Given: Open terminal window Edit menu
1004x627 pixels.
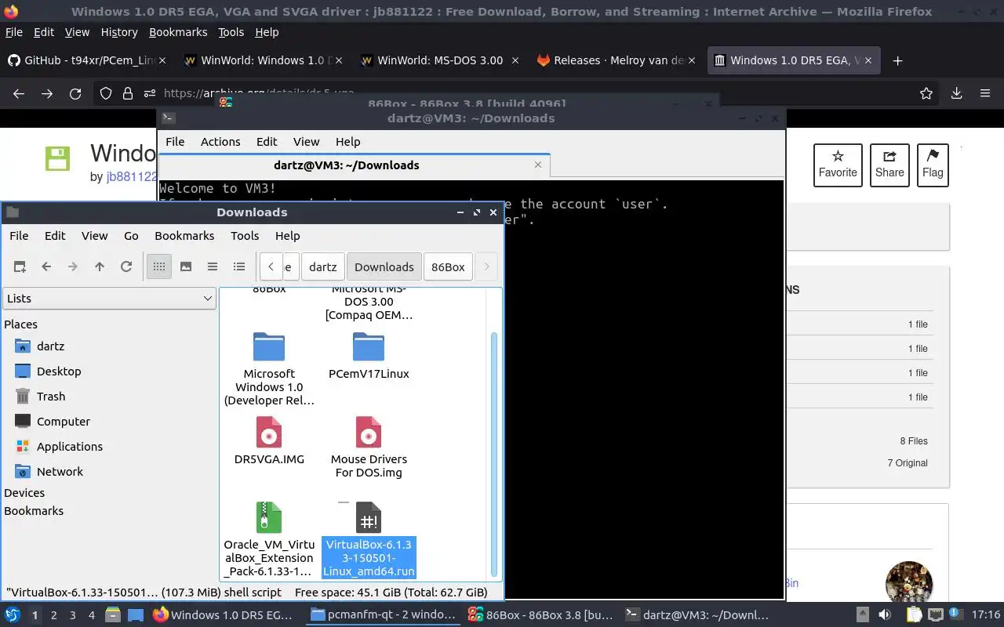Looking at the screenshot, I should click(x=267, y=142).
